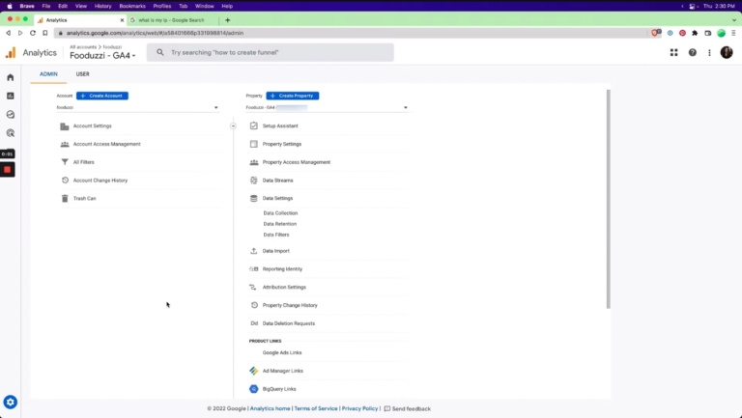Click the browser address bar URL
The height and width of the screenshot is (418, 742).
155,33
